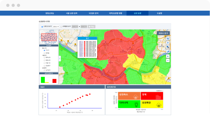Zoom in the map with plus

tap(168, 56)
